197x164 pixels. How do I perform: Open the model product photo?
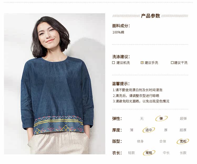click(x=55, y=84)
